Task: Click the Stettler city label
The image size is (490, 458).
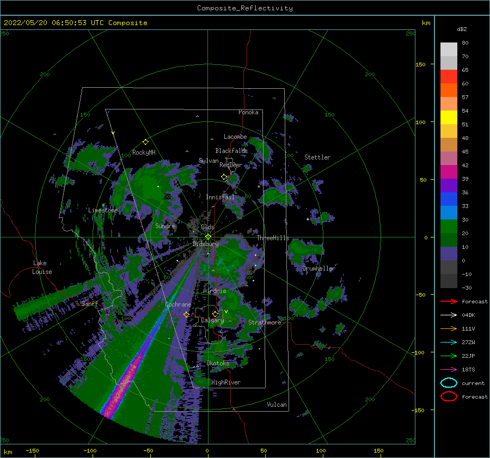Action: coord(317,157)
